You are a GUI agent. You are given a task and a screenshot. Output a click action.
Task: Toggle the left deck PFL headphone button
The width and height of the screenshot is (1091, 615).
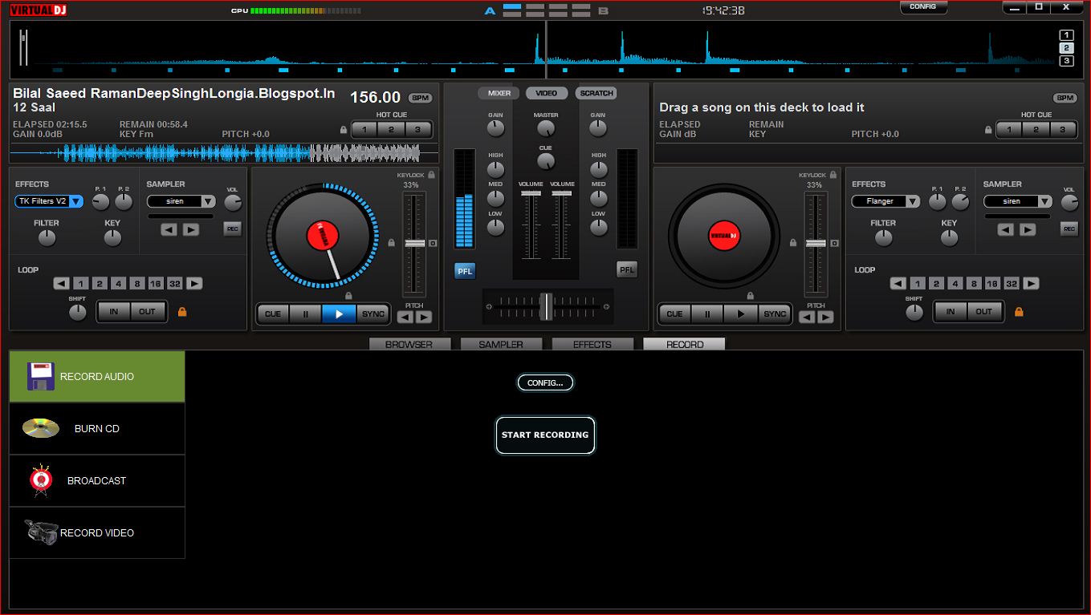[465, 271]
